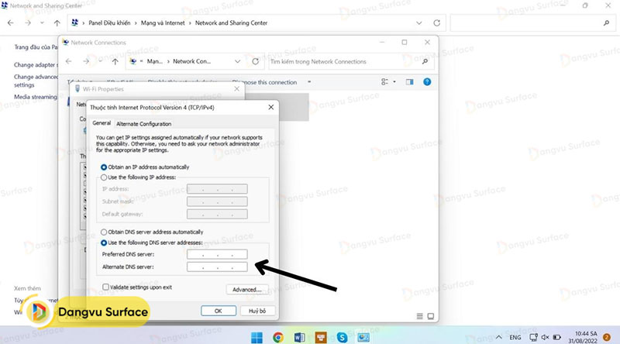Click Control Panel search magnifier

[x=606, y=23]
